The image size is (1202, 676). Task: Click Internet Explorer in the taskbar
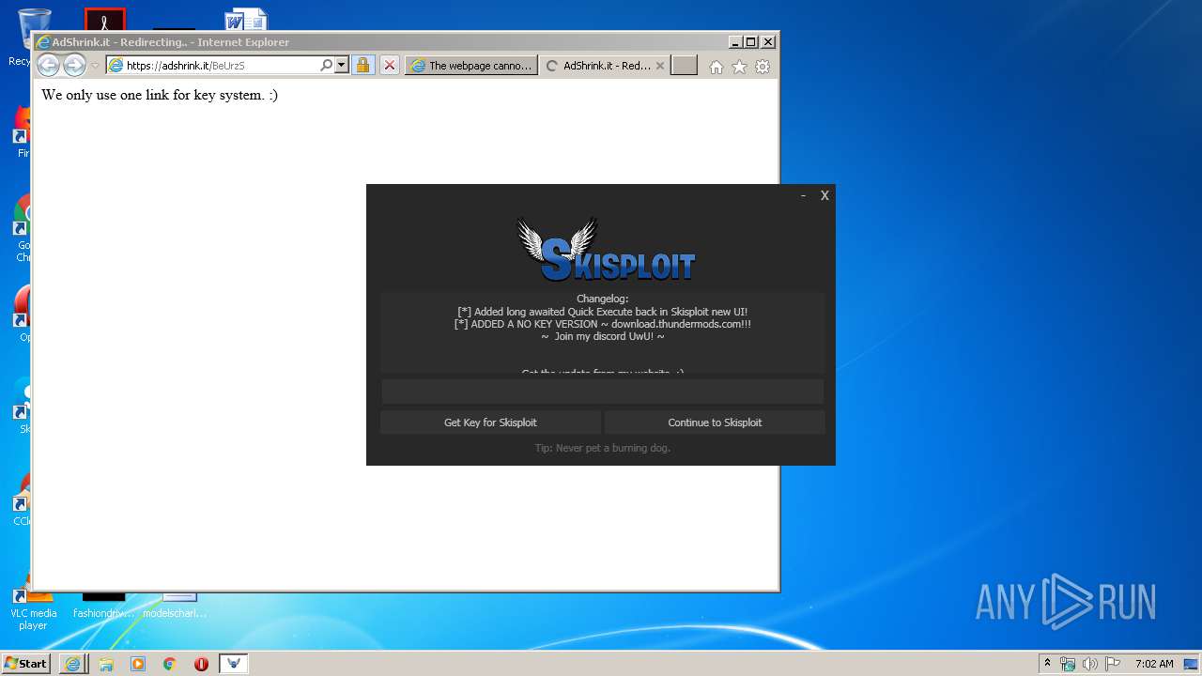click(72, 664)
